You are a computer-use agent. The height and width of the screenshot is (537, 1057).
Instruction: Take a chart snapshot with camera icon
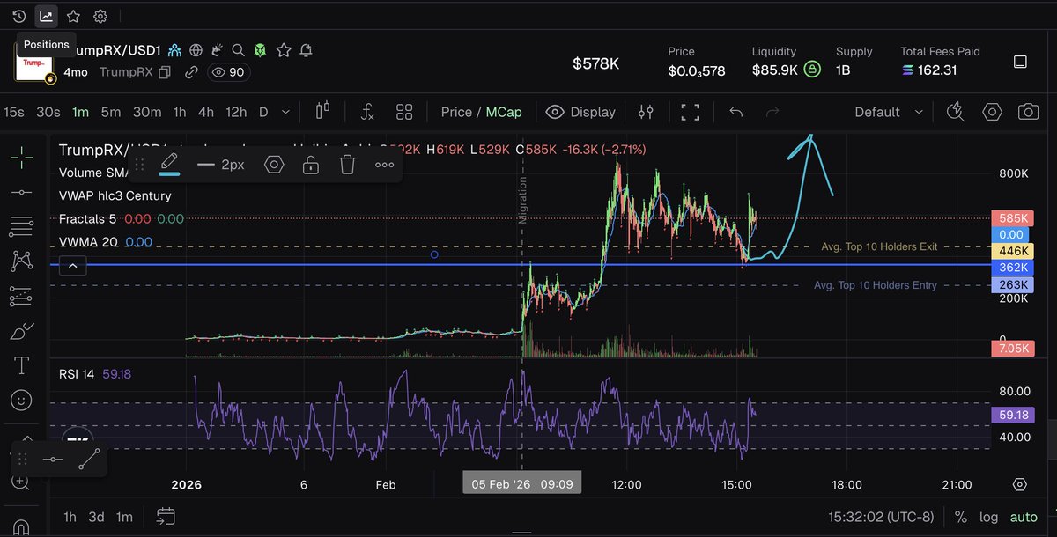coord(1028,112)
